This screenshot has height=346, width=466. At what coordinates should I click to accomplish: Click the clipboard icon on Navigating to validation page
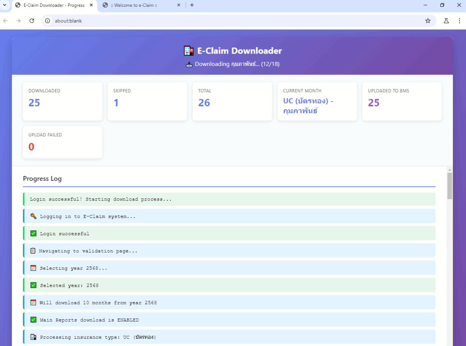pos(33,251)
